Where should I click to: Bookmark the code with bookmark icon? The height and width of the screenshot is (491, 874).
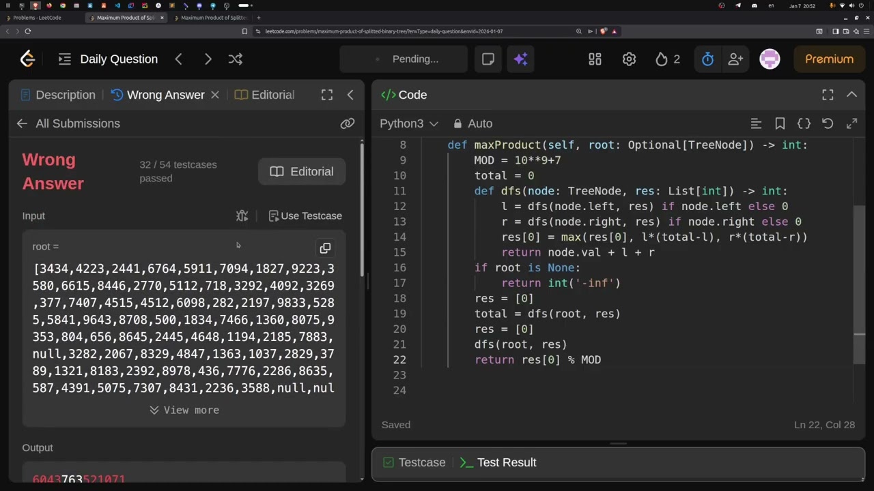(x=780, y=123)
